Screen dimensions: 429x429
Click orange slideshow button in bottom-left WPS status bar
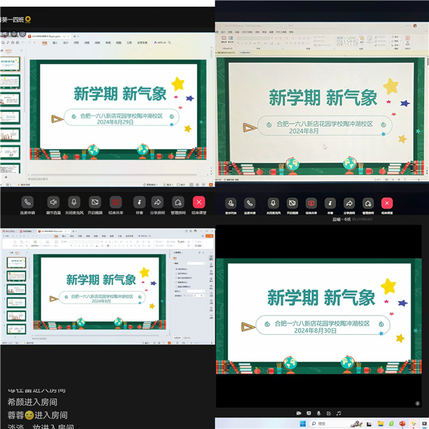(169, 343)
